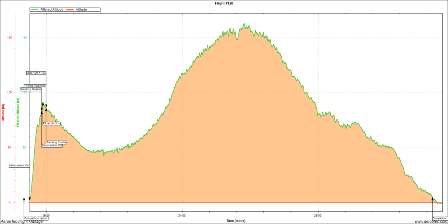Select the "Tracking Enable" event label
The image size is (448, 224).
click(x=57, y=142)
